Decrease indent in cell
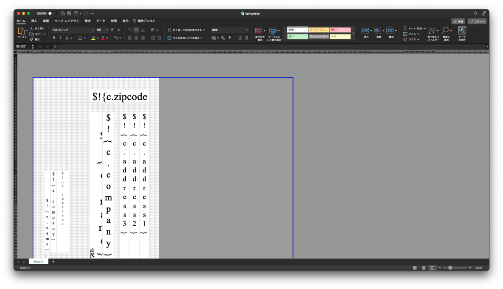The image size is (503, 289). [153, 38]
